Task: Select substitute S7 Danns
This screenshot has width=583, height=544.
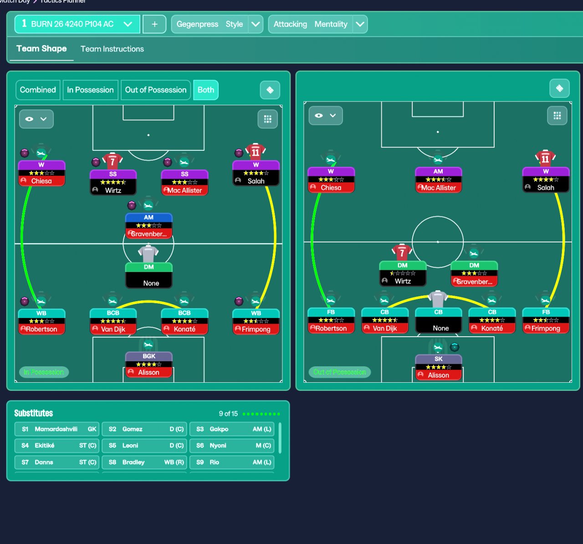Action: point(57,462)
